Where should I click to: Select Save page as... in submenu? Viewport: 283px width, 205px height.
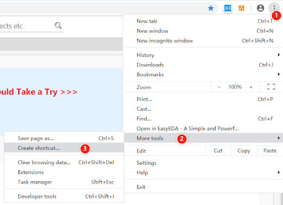(x=64, y=138)
